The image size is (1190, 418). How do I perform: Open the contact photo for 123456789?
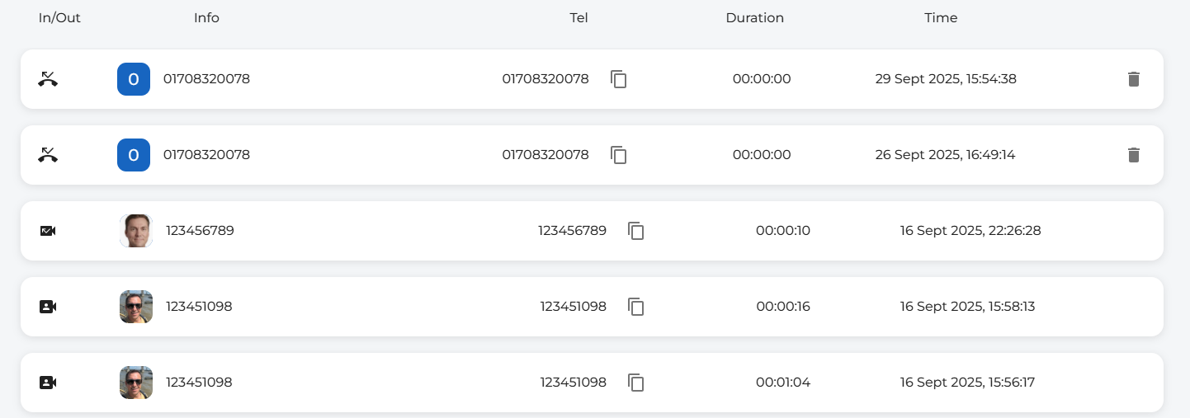[136, 231]
